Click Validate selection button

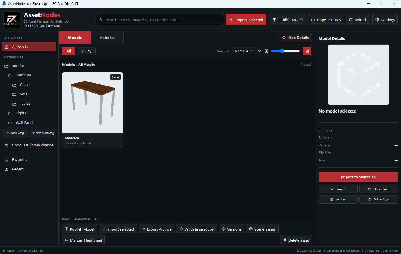pyautogui.click(x=197, y=229)
